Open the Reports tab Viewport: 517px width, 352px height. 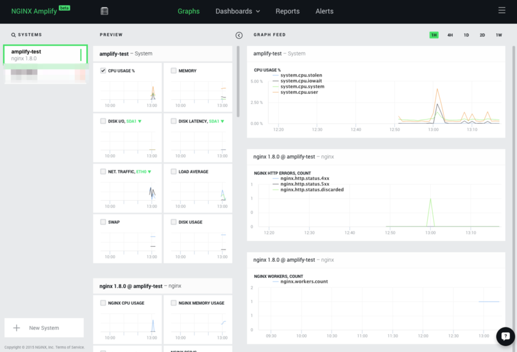[x=288, y=11]
